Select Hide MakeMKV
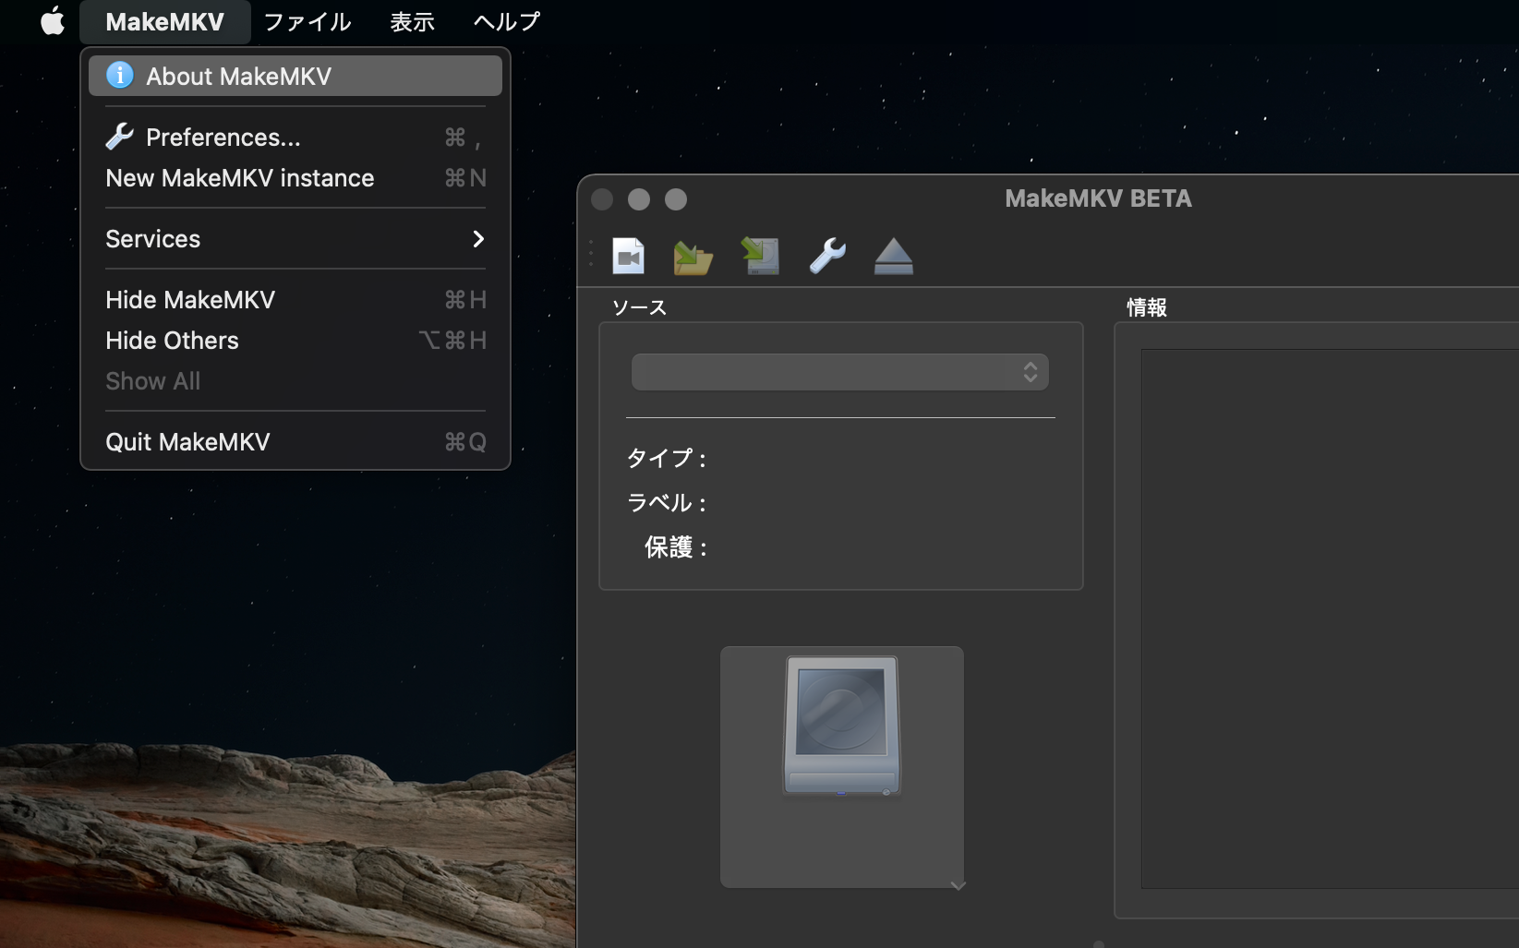Image resolution: width=1519 pixels, height=948 pixels. [295, 300]
